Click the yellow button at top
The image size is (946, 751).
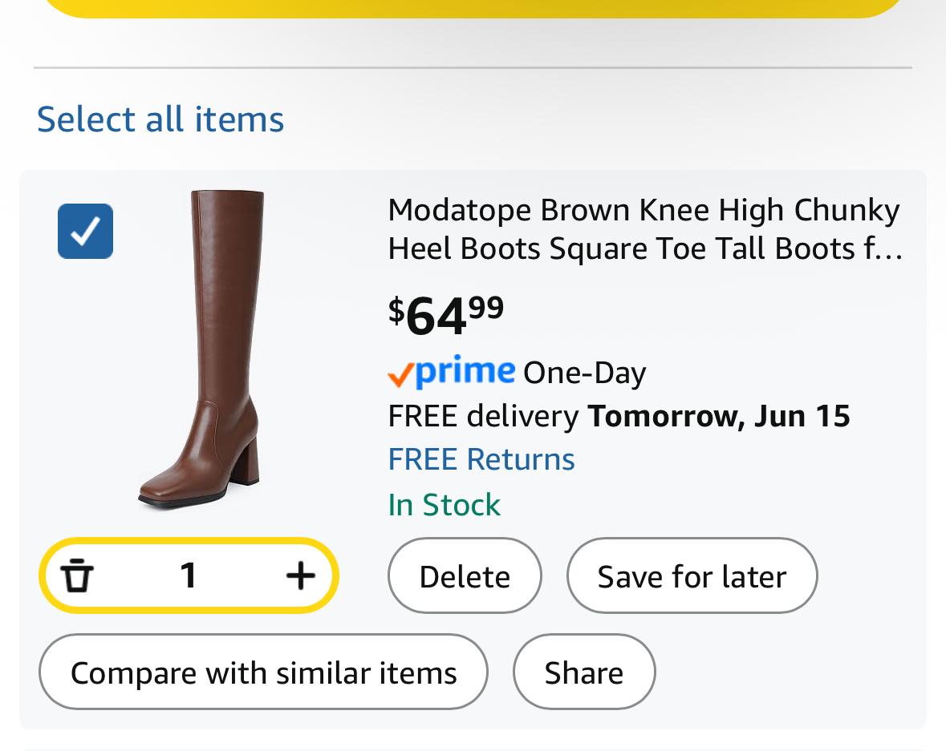click(x=473, y=7)
